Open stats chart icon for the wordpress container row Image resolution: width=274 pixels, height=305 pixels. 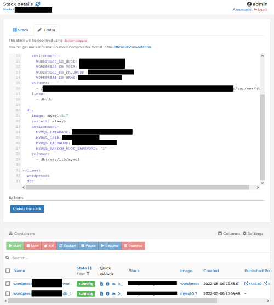(x=113, y=284)
